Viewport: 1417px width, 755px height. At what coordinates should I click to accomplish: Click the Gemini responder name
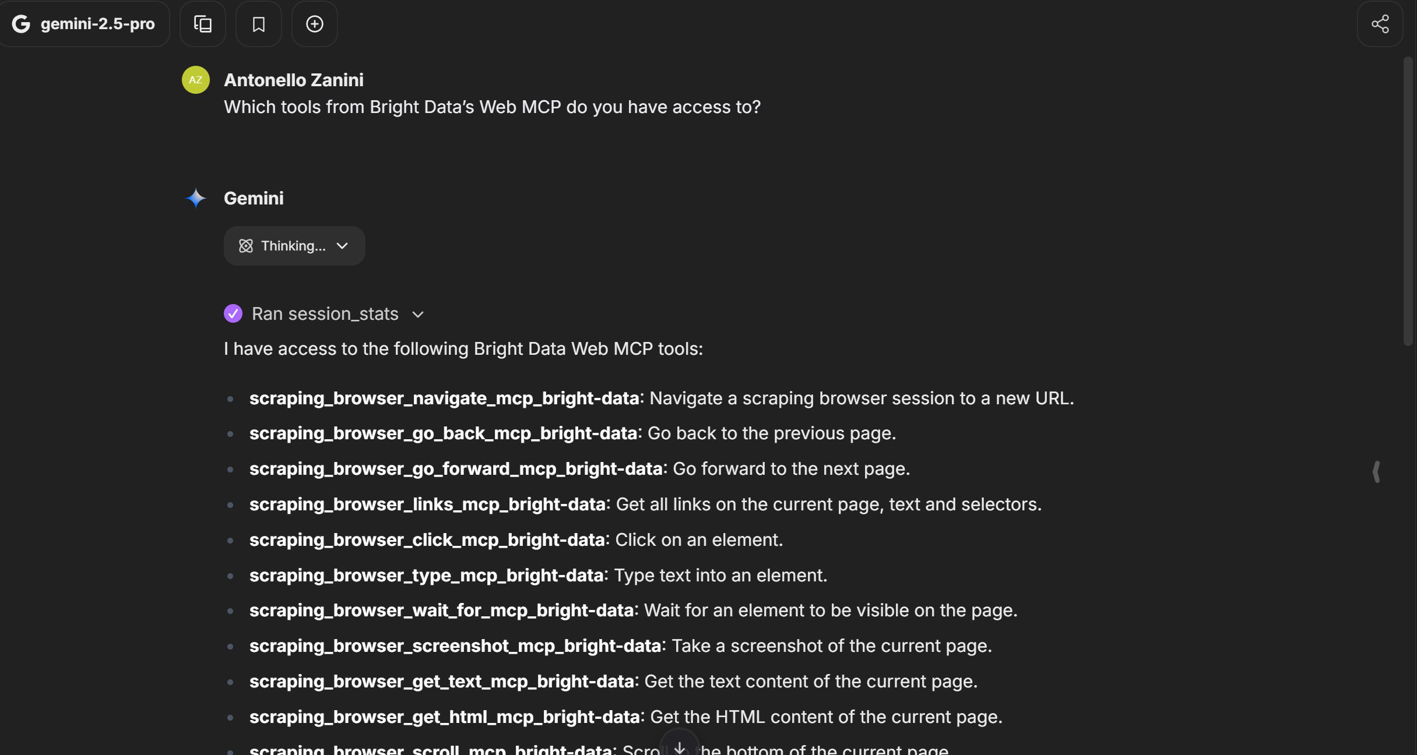pyautogui.click(x=254, y=198)
